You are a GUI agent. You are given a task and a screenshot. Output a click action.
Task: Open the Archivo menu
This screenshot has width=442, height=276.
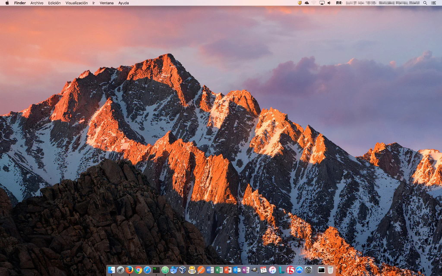point(37,3)
